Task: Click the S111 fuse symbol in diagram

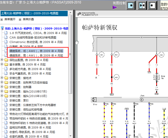Action: tap(157, 77)
